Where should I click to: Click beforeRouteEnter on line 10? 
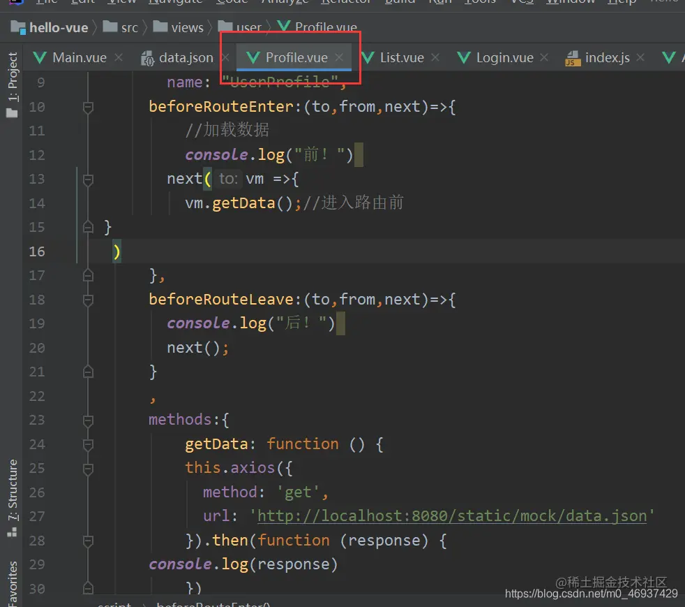pyautogui.click(x=221, y=107)
